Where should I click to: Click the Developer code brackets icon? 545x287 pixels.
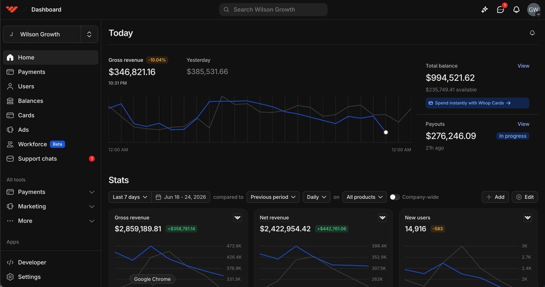pyautogui.click(x=10, y=262)
